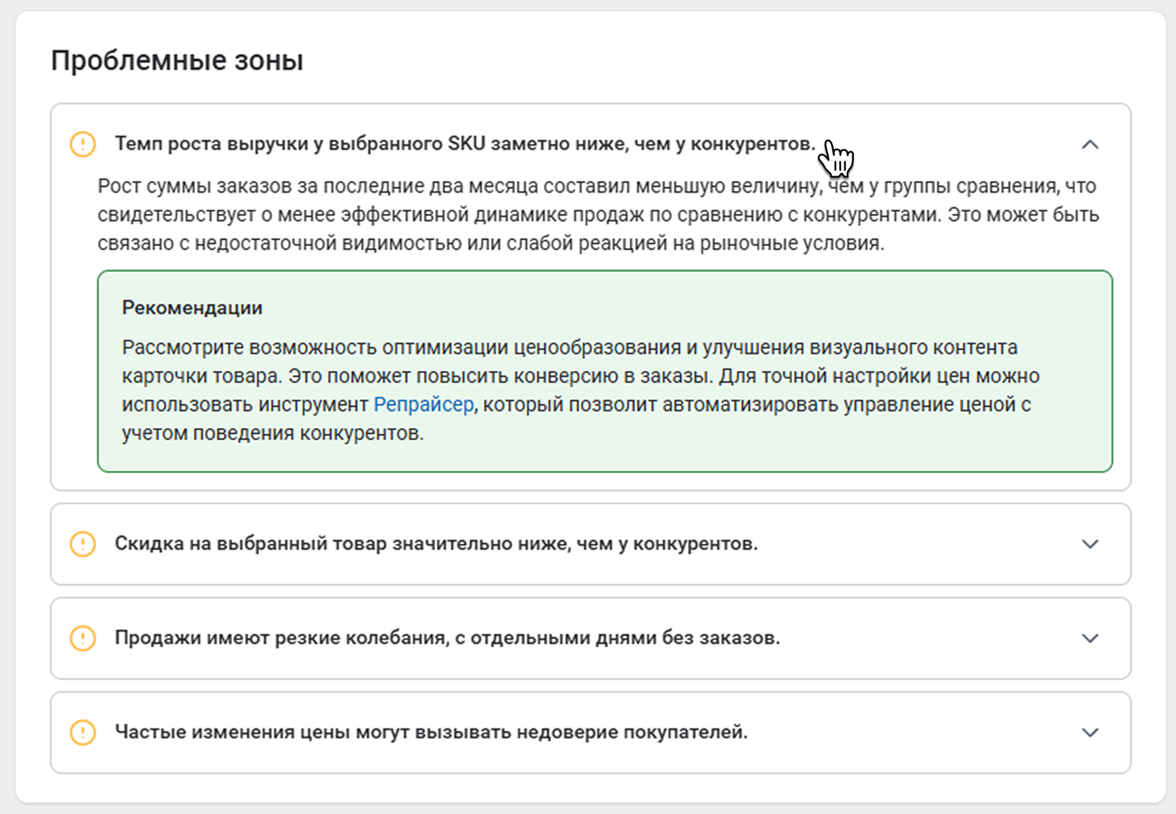
Task: Click the warning icon beside 'Продажи имеют резкие колебания'
Action: coord(83,638)
